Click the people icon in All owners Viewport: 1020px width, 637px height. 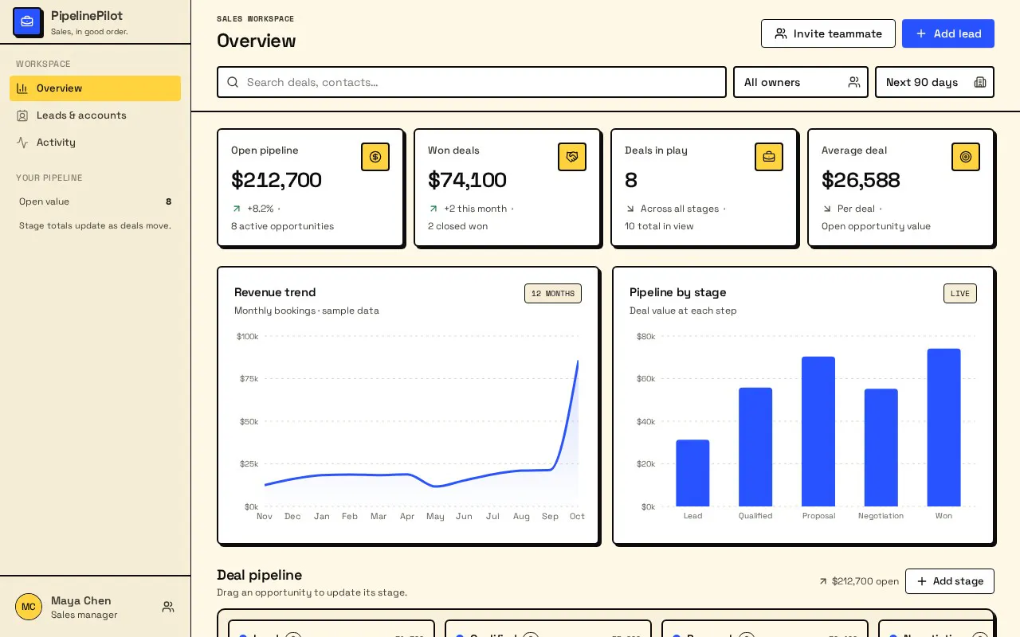854,82
